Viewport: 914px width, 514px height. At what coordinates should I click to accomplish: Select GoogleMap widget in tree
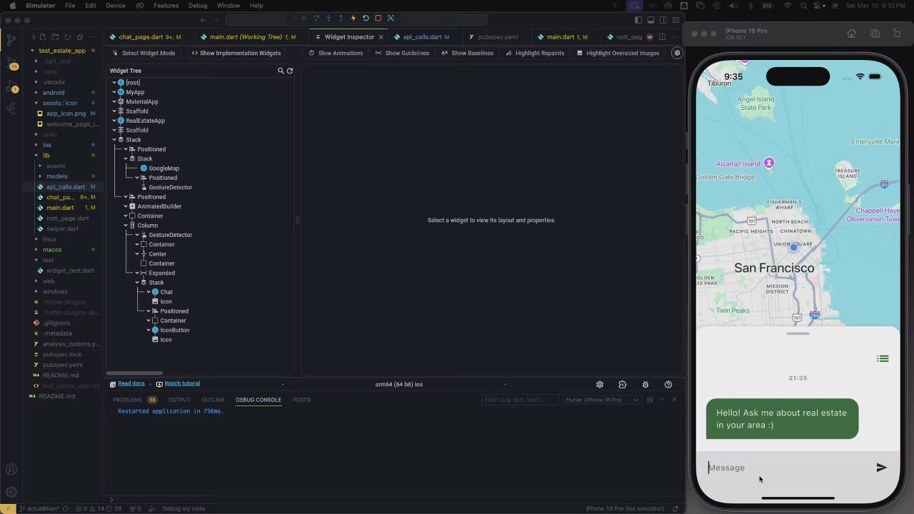(164, 168)
